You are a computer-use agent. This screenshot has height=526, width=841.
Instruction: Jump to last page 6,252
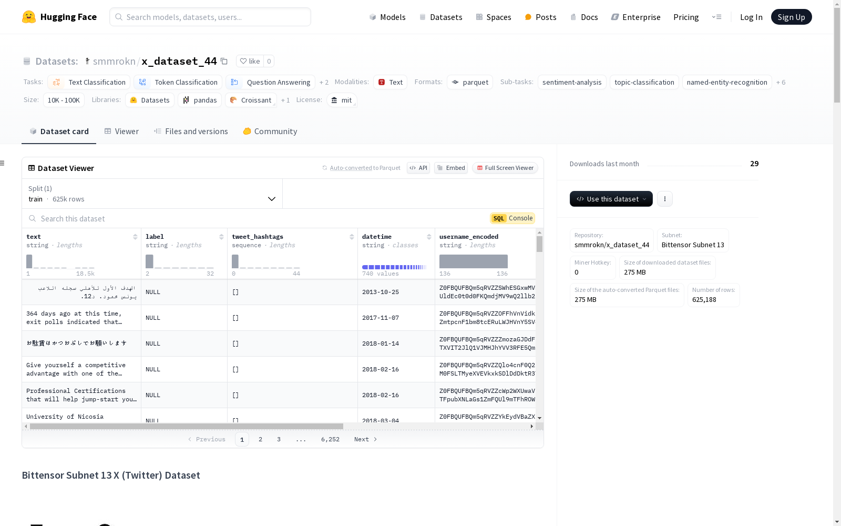tap(330, 439)
